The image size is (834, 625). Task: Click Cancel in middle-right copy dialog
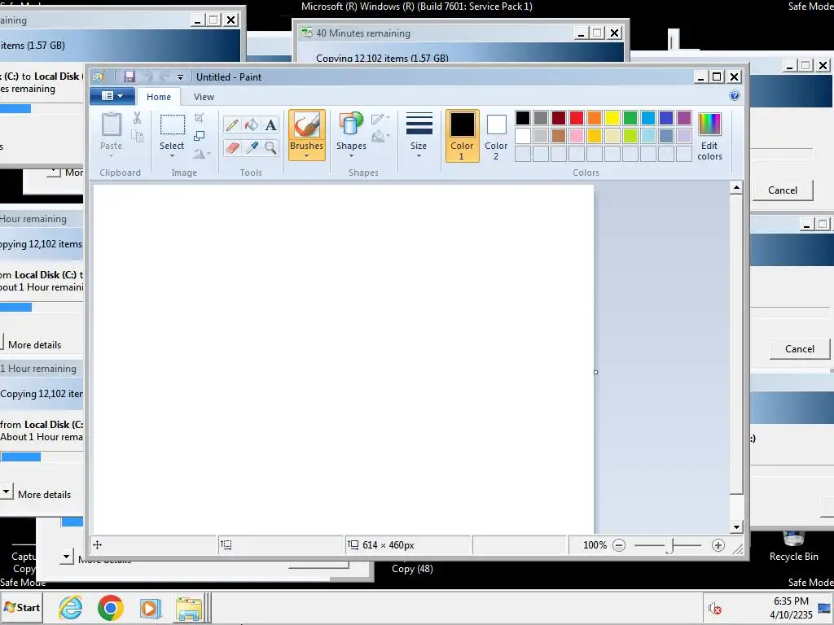tap(800, 349)
